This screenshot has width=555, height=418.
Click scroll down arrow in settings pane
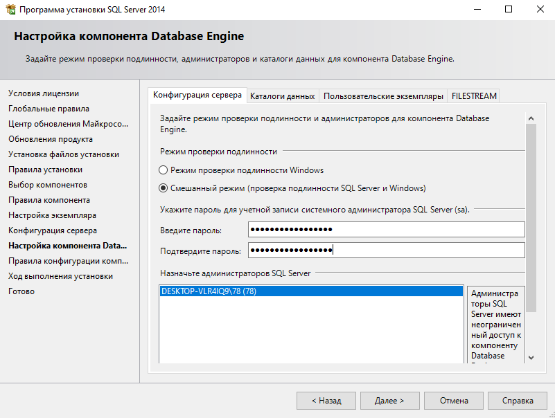pos(531,358)
